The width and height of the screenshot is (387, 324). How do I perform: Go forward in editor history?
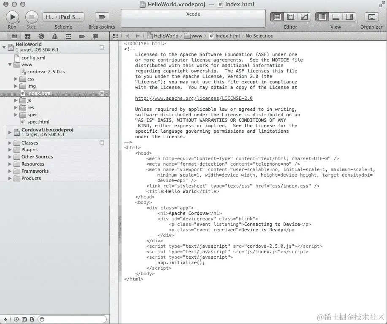[x=138, y=36]
